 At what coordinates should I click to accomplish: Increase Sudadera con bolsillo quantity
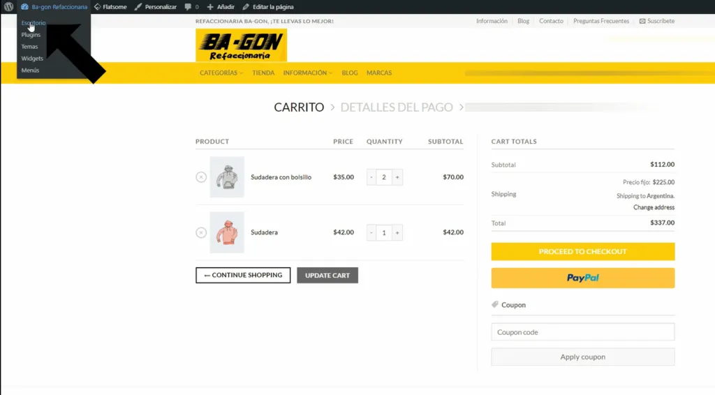pyautogui.click(x=397, y=177)
